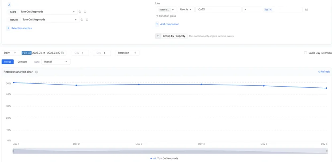
Task: Click the icon at far right of filter row
Action: point(306,10)
